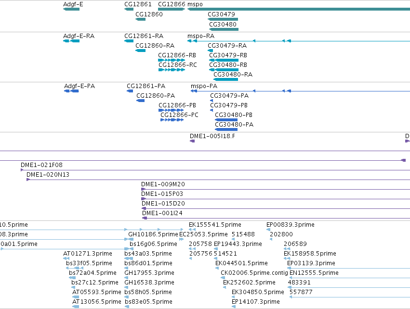Select the CG12861 gene glyph label
The width and height of the screenshot is (410, 309).
(138, 4)
